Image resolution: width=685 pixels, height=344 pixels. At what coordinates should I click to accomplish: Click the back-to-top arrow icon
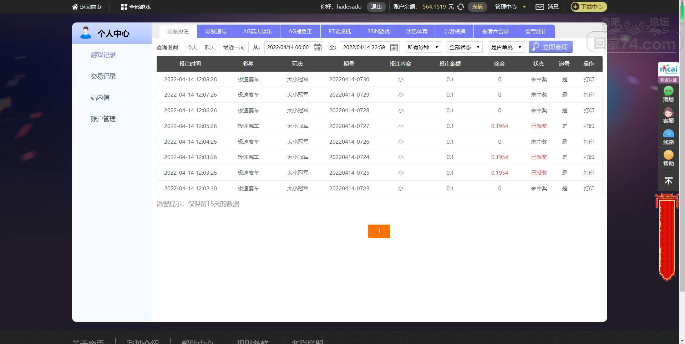pos(669,181)
